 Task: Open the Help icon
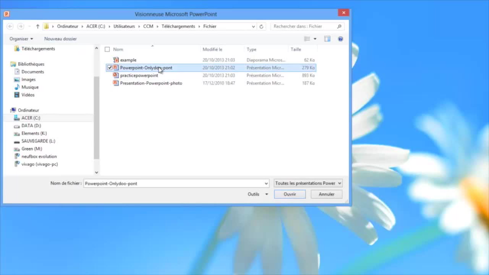tap(341, 39)
